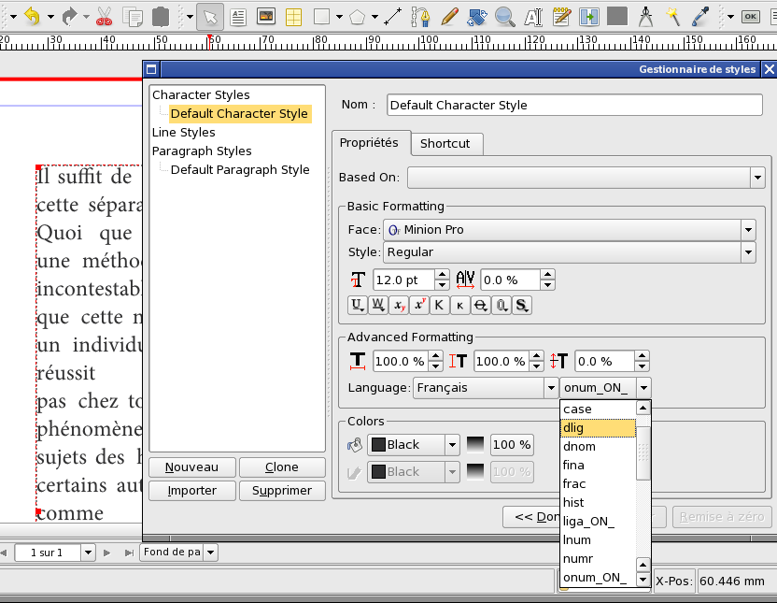The width and height of the screenshot is (777, 603).
Task: Click the Nouveau button
Action: [x=191, y=467]
